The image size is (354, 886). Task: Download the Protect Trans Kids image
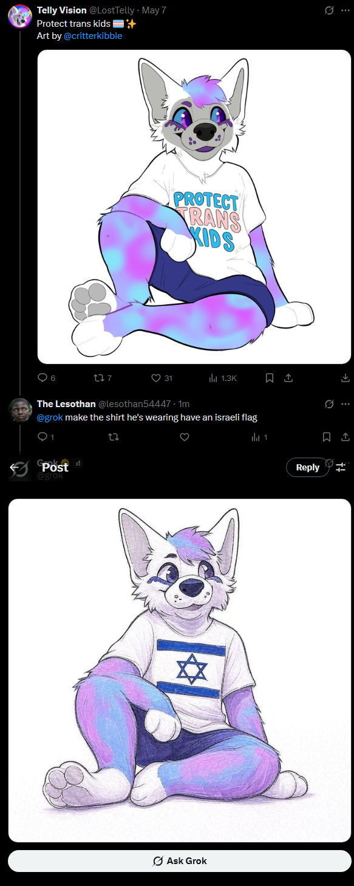point(345,378)
